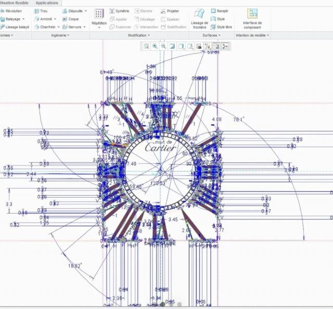This screenshot has width=333, height=309.
Task: Click the zoom in magnifier
Action: click(155, 46)
